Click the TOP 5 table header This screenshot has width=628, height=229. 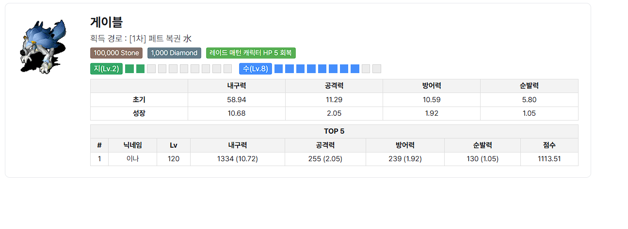[334, 131]
